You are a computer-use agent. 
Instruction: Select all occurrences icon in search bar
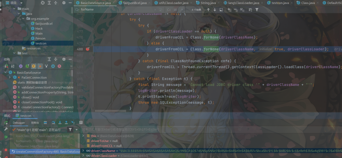[x=242, y=9]
